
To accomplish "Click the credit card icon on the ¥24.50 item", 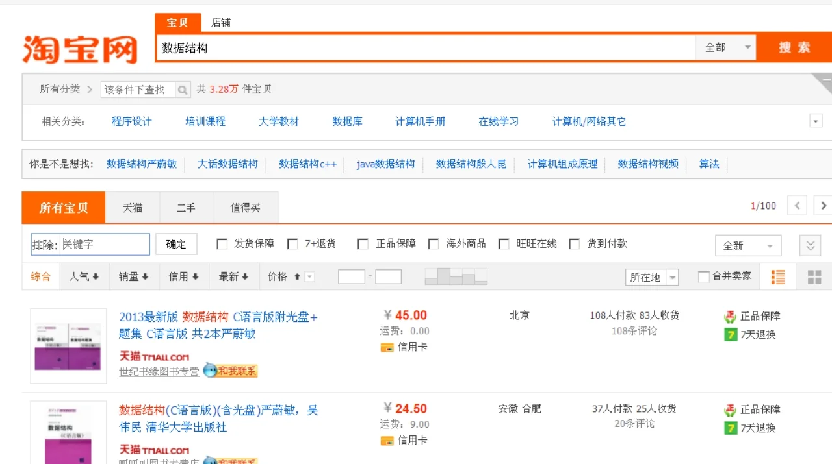I will 387,441.
